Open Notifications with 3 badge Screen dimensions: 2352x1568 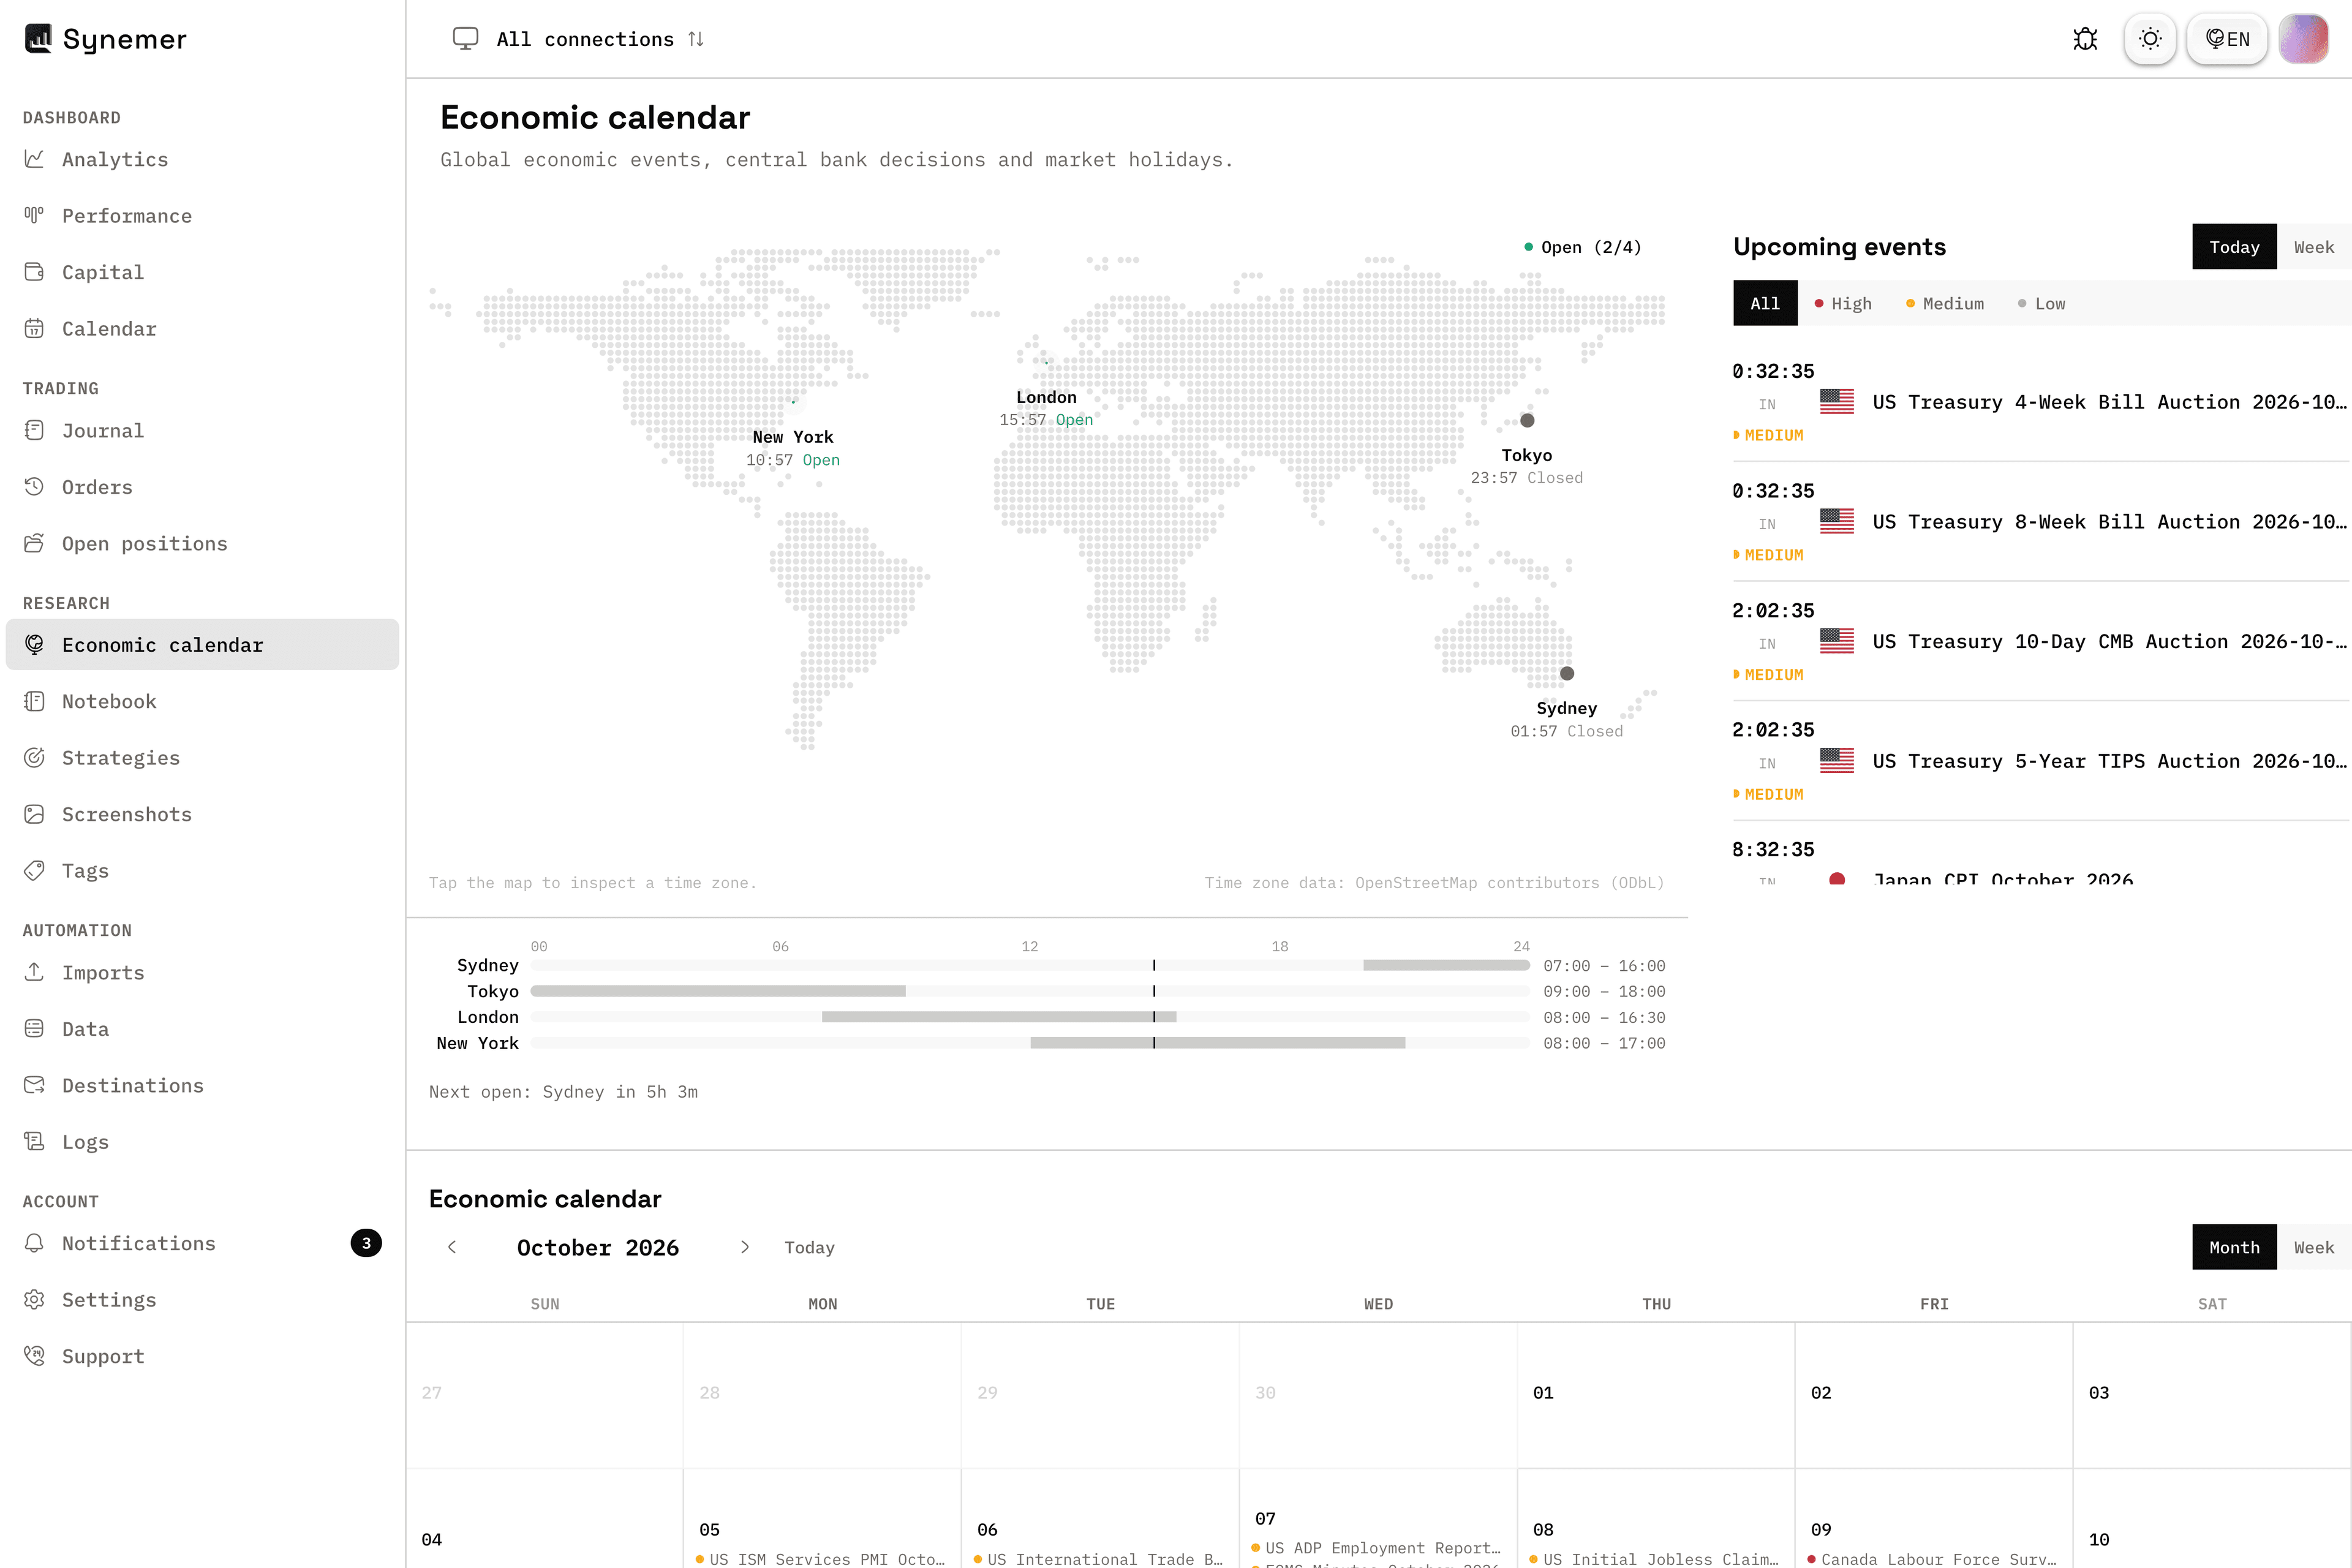[202, 1243]
